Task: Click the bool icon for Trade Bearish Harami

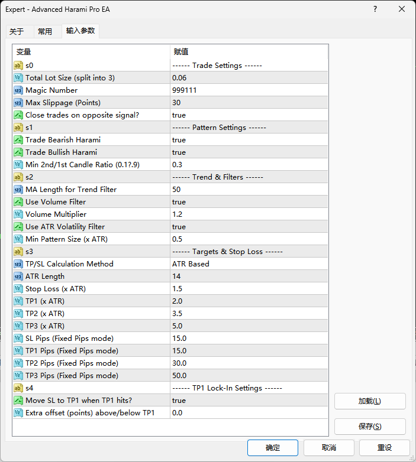Action: point(18,139)
